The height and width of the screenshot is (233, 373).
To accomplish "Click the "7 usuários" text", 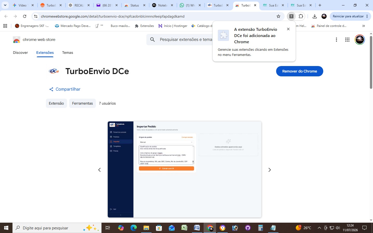I will pos(107,103).
